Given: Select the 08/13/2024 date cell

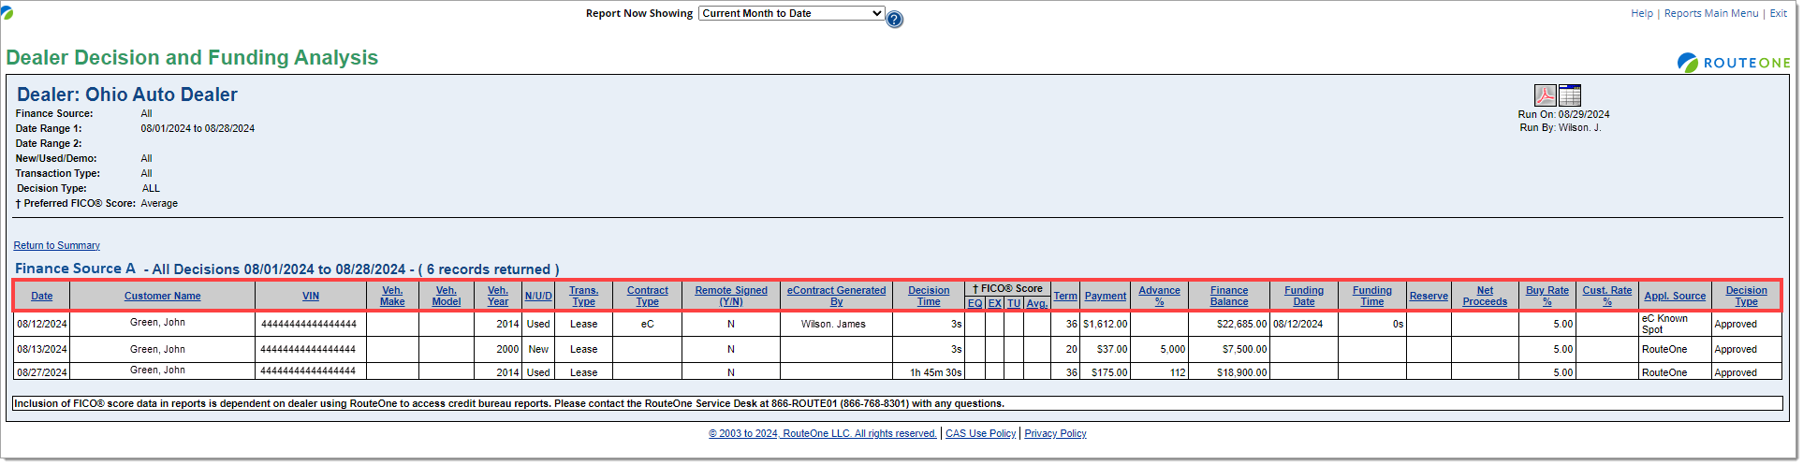Looking at the screenshot, I should pos(42,349).
